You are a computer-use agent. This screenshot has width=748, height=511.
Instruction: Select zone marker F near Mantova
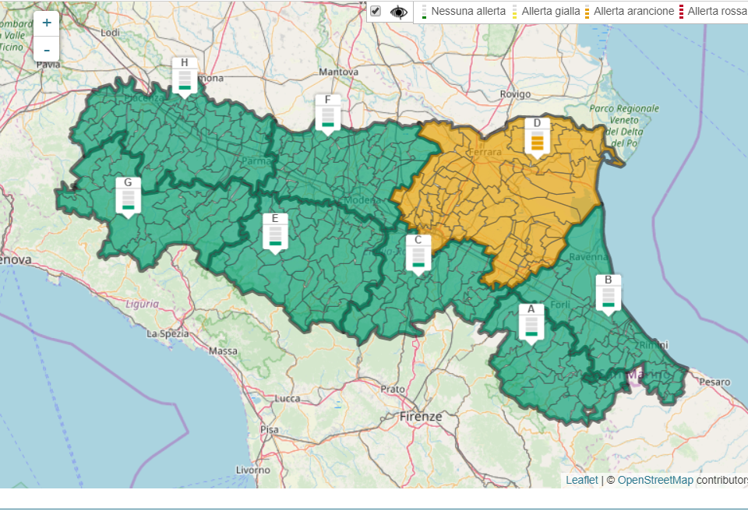point(328,114)
